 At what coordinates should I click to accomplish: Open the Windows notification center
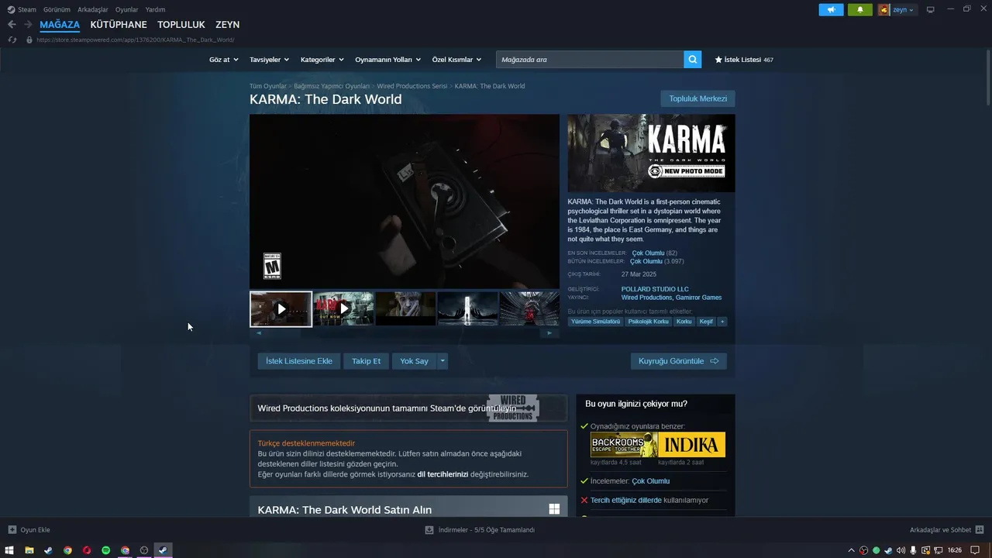[975, 550]
